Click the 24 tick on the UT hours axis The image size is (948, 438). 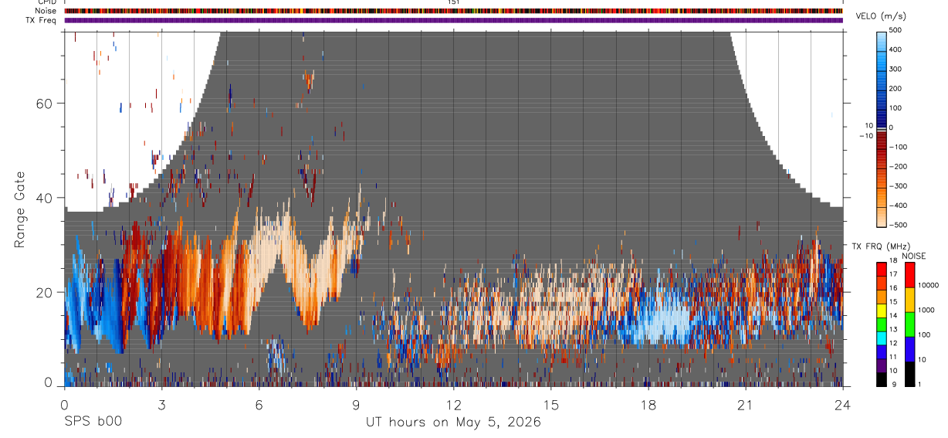point(842,404)
